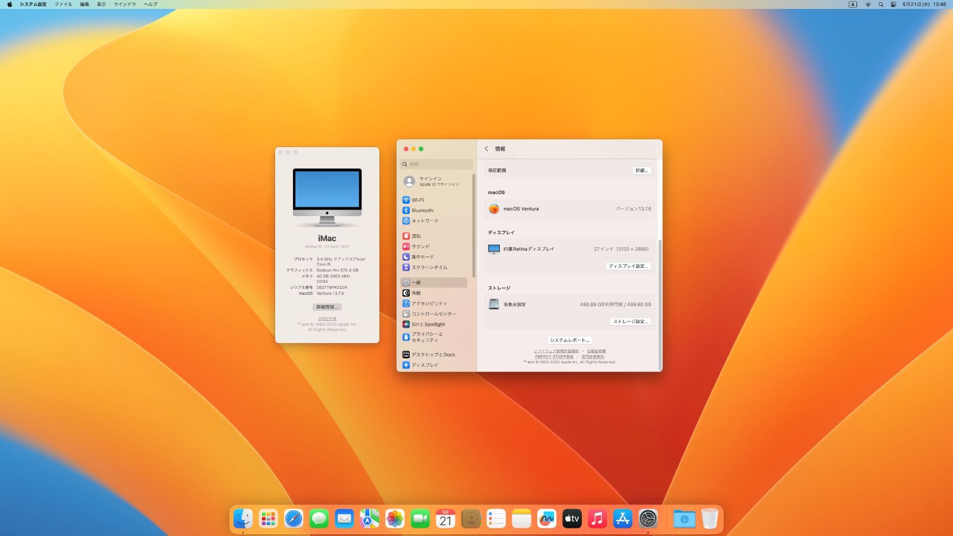The height and width of the screenshot is (536, 953).
Task: Select 一般 in the settings sidebar
Action: [434, 282]
